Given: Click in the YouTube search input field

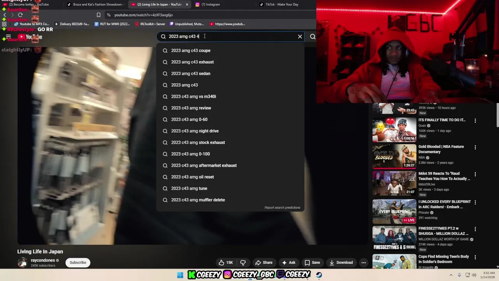Looking at the screenshot, I should [231, 36].
